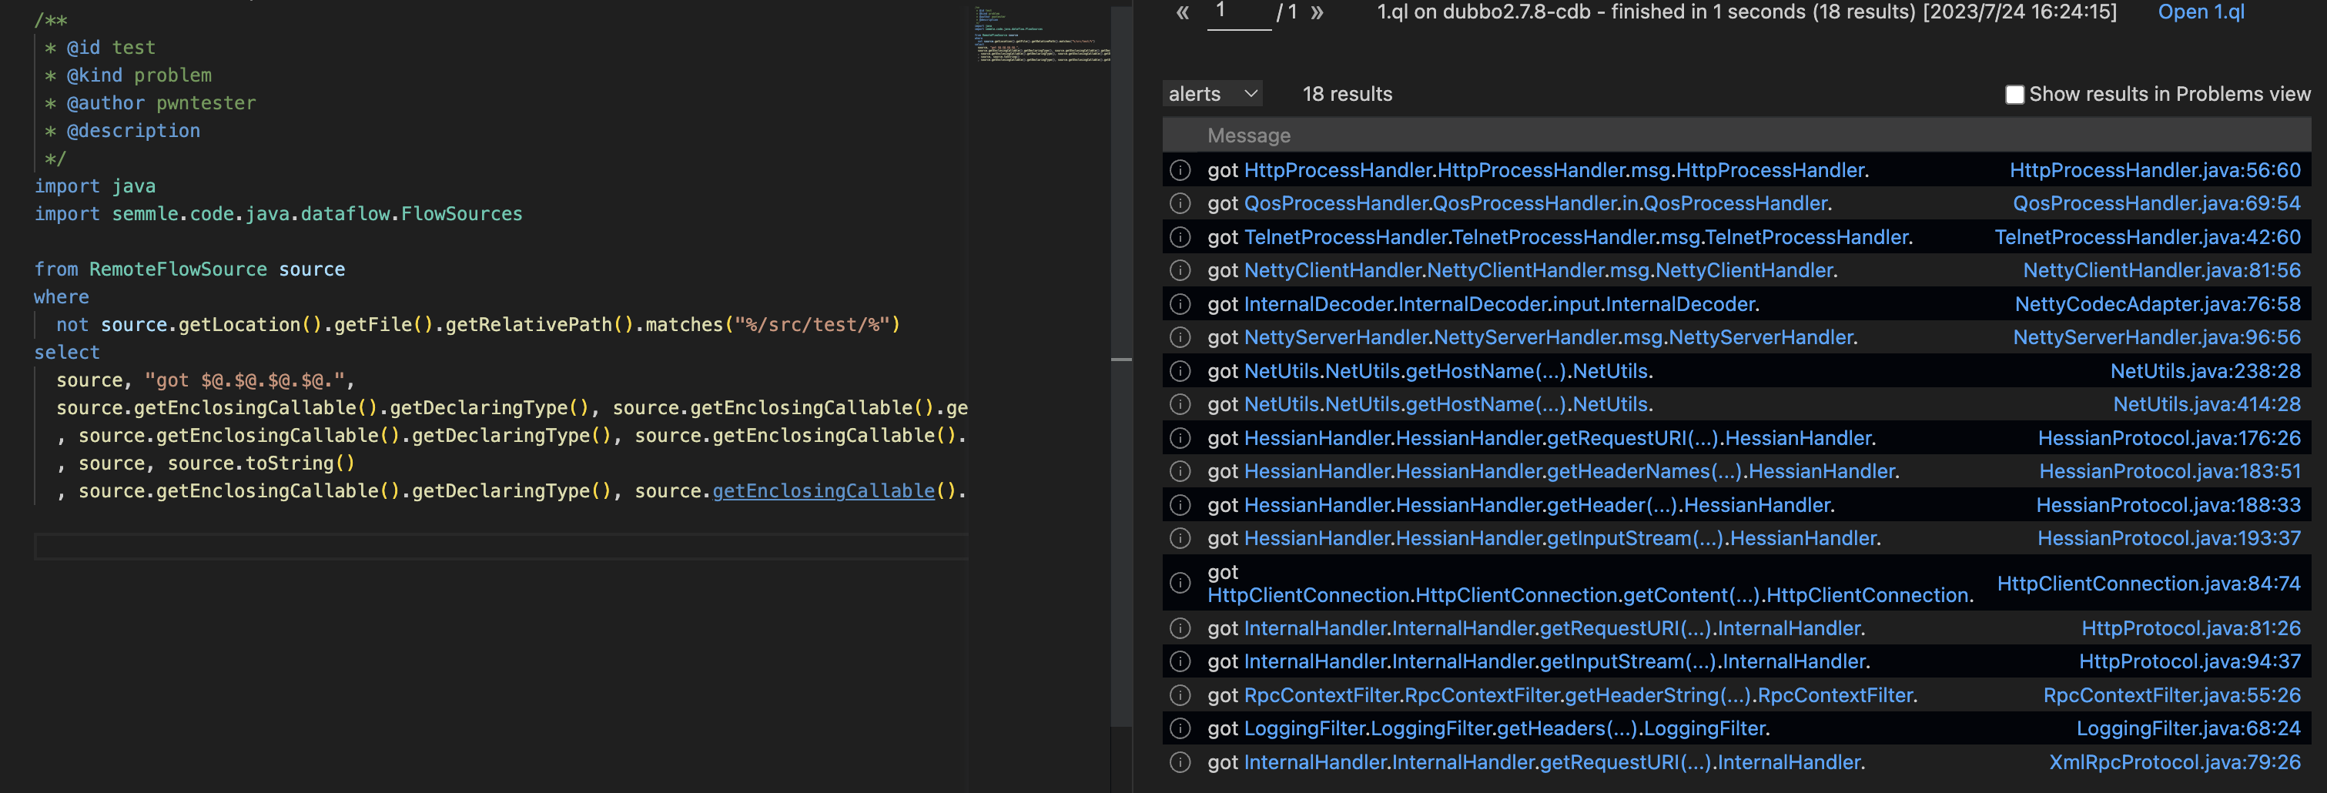This screenshot has height=793, width=2327.
Task: Open location TelnetProcessHandler.java:42:60
Action: coord(2148,236)
